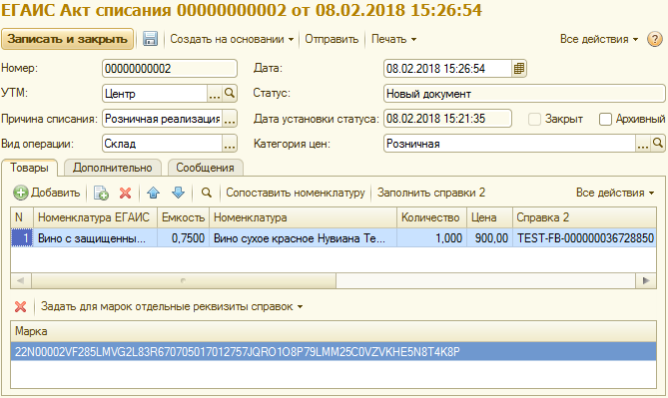668x398 pixels.
Task: Expand Создать на основании dropdown
Action: 232,39
